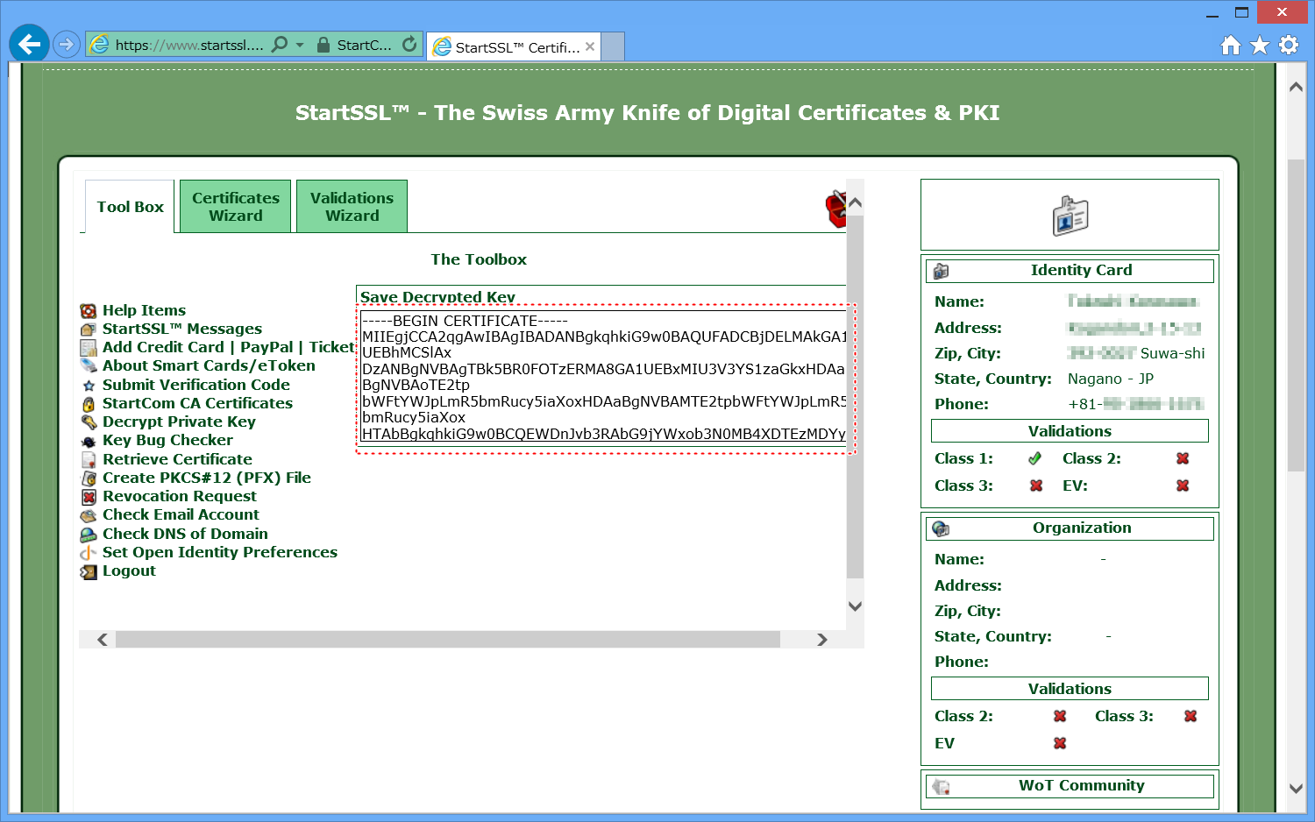Click the Key Bug Checker bug icon
1315x822 pixels.
tap(89, 442)
